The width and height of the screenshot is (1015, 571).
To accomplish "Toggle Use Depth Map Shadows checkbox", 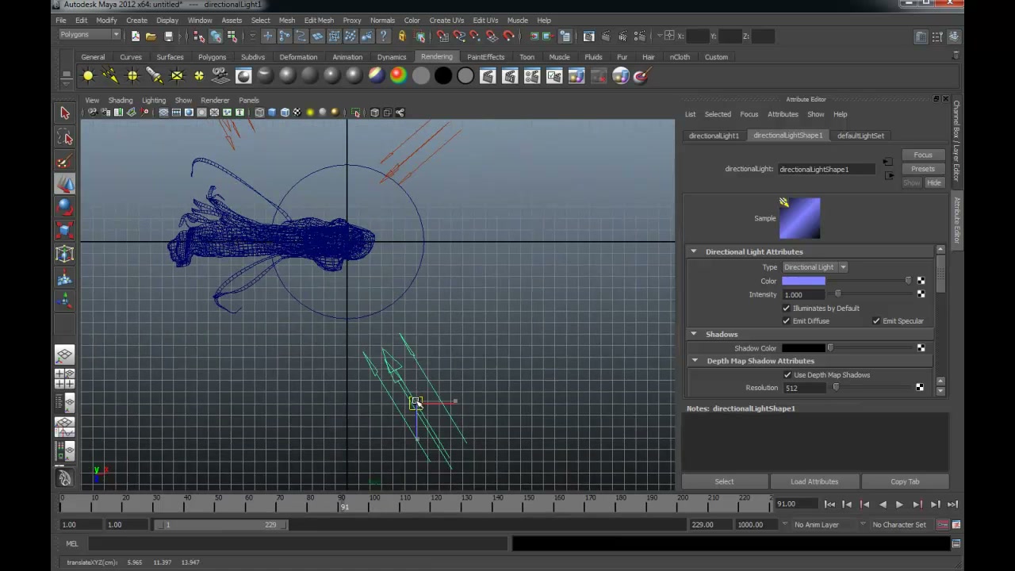I will pos(787,375).
